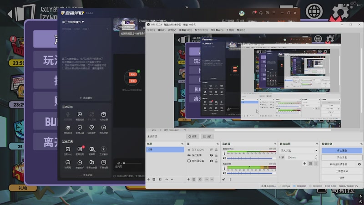Image resolution: width=364 pixels, height=205 pixels.
Task: Open the 场景集合(S) menu in OBS
Action: (217, 30)
